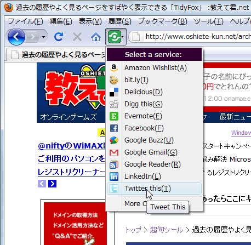The height and width of the screenshot is (245, 251).
Task: Click the red ドメインの取得方法 banner ad
Action: tap(75, 224)
